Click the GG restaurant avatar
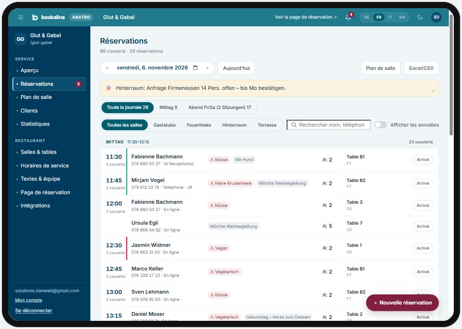Image resolution: width=462 pixels, height=329 pixels. (20, 39)
